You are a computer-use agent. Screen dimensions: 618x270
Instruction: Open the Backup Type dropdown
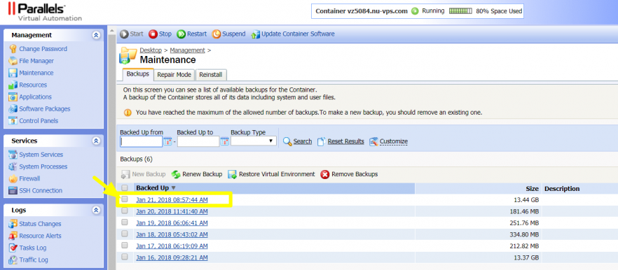254,141
